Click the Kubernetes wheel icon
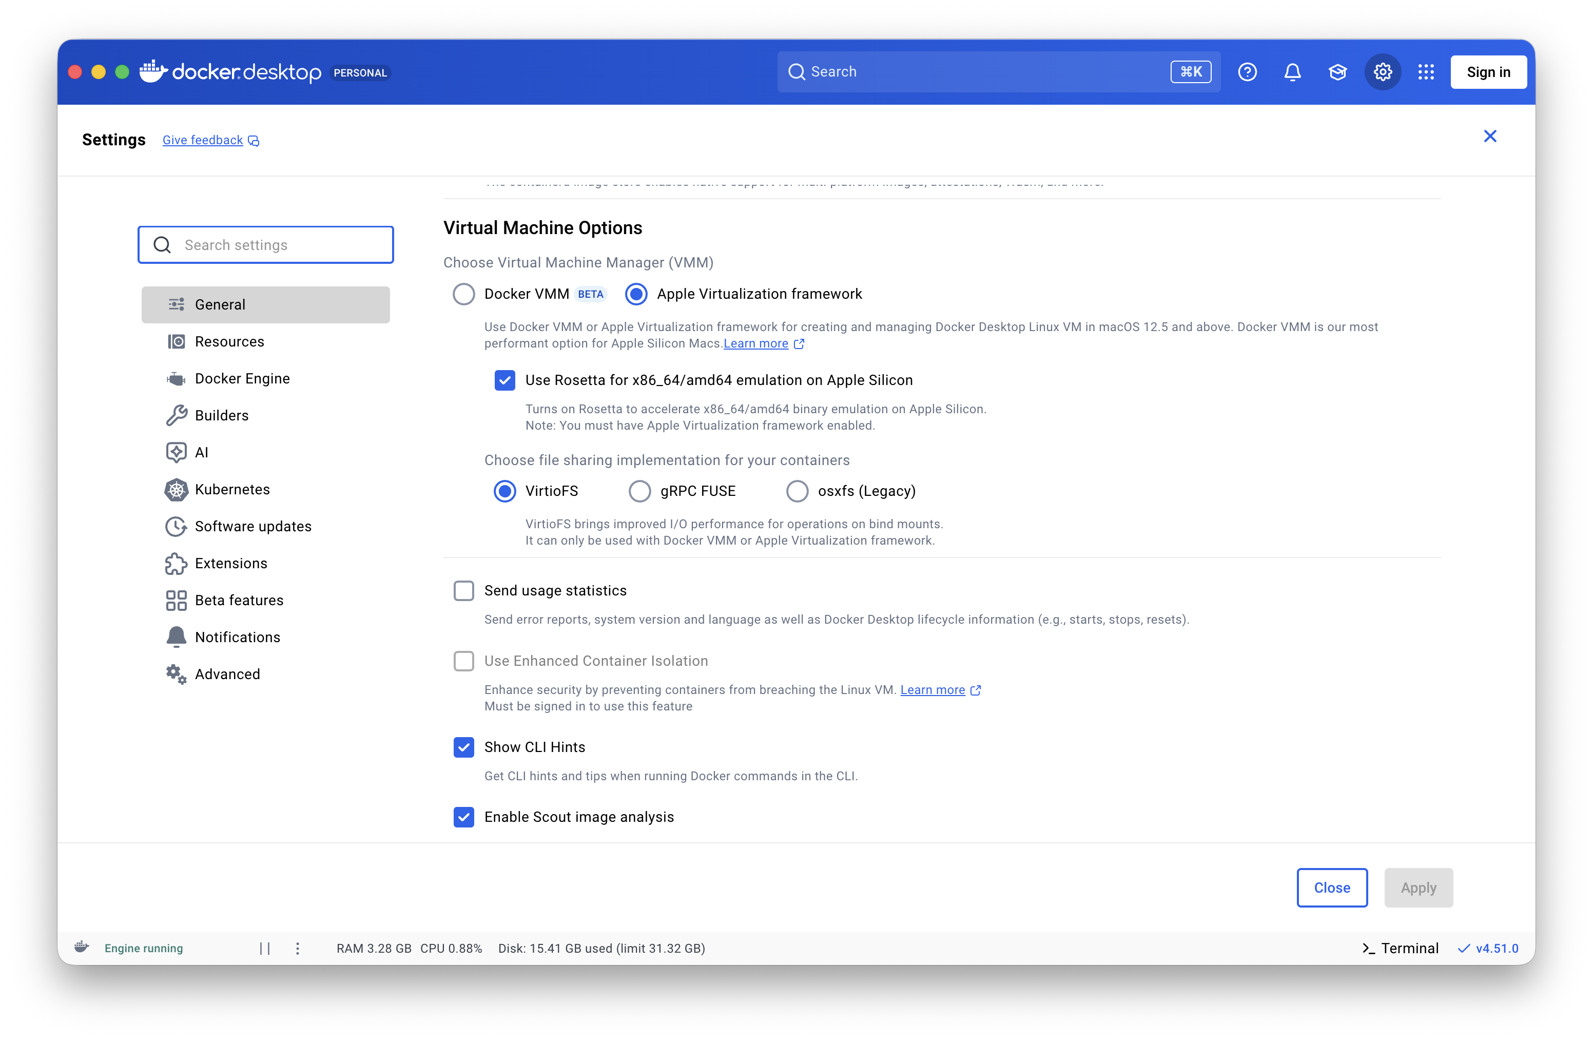Image resolution: width=1593 pixels, height=1041 pixels. [176, 489]
